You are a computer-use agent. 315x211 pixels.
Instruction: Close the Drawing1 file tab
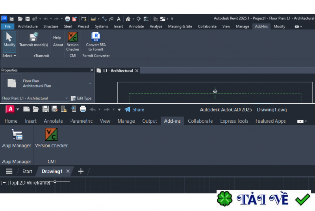(x=68, y=171)
